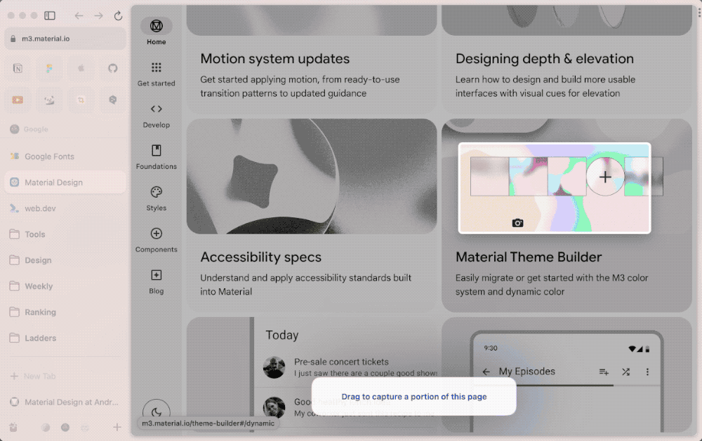Open Accessibility specs card title
Viewport: 702px width, 441px height.
[x=260, y=257]
